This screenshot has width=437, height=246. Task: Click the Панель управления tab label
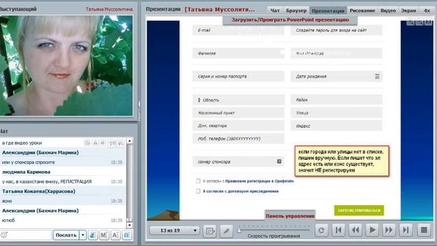[x=290, y=216]
